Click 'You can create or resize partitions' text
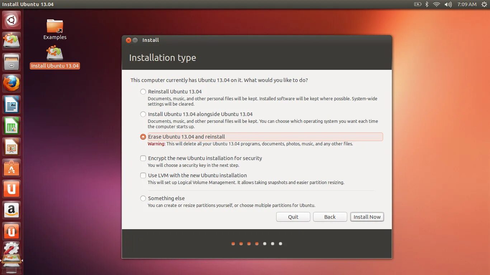 (231, 206)
